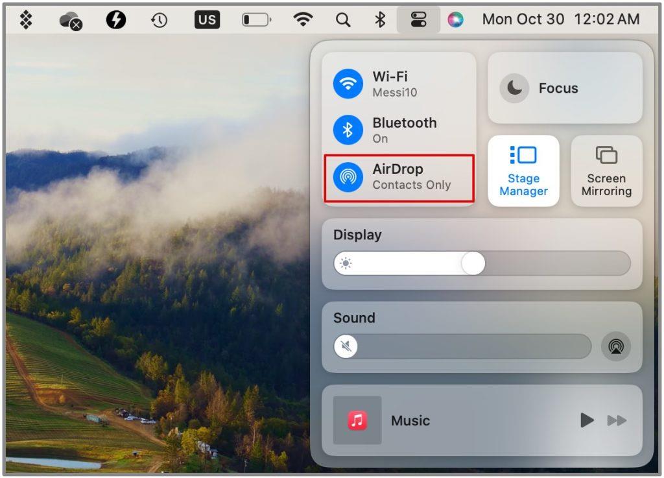Viewport: 664px width, 478px height.
Task: Toggle the Focus moon icon
Action: coord(514,88)
